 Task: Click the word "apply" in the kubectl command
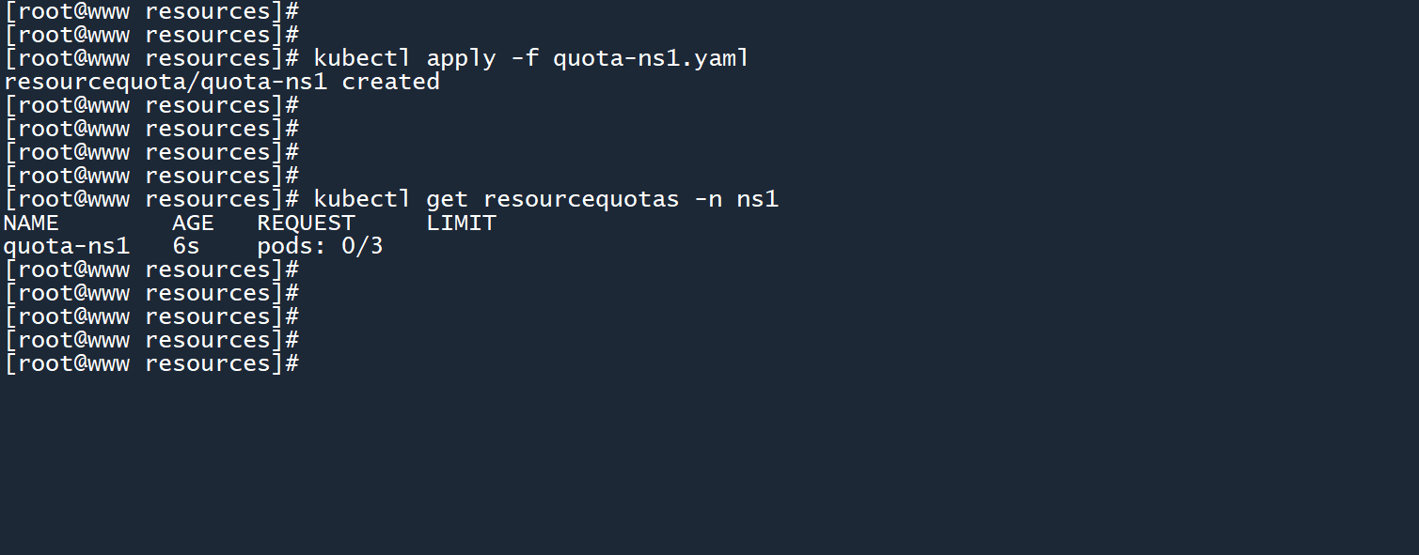(x=461, y=58)
